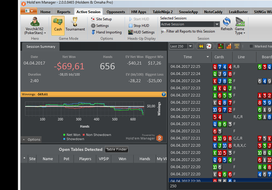The height and width of the screenshot is (190, 272).
Task: Open the SnowieApp tab
Action: [x=188, y=12]
